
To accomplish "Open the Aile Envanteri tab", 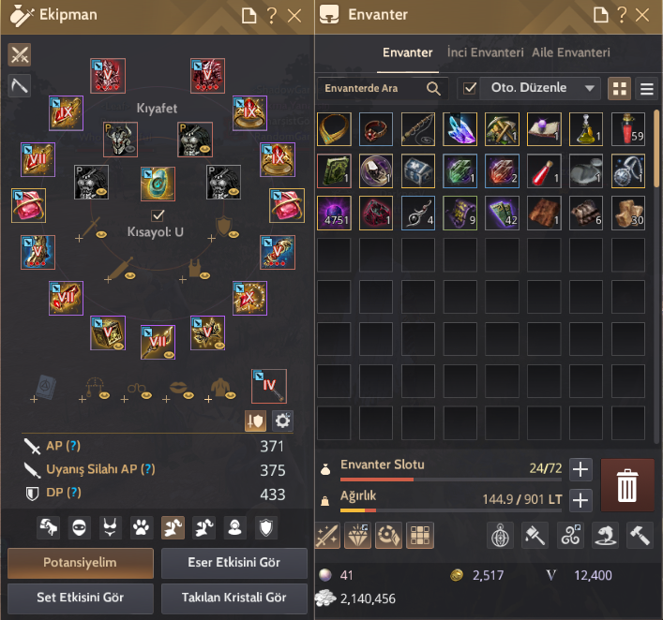I will 571,52.
